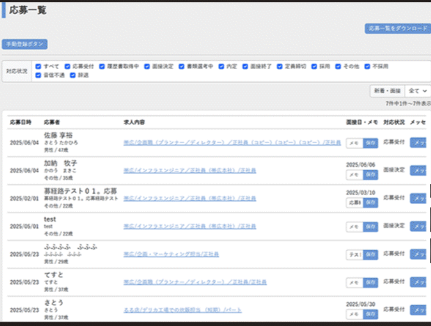Toggle the 辞退 filter checkbox
Image resolution: width=431 pixels, height=326 pixels.
(73, 75)
